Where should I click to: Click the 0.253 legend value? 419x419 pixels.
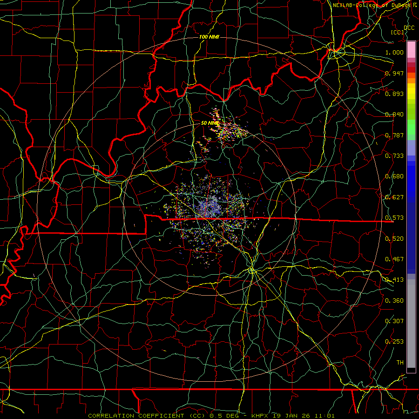(394, 342)
